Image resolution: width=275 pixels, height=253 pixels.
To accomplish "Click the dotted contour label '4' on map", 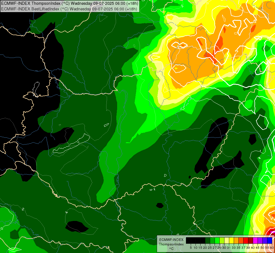I will [x=67, y=213].
